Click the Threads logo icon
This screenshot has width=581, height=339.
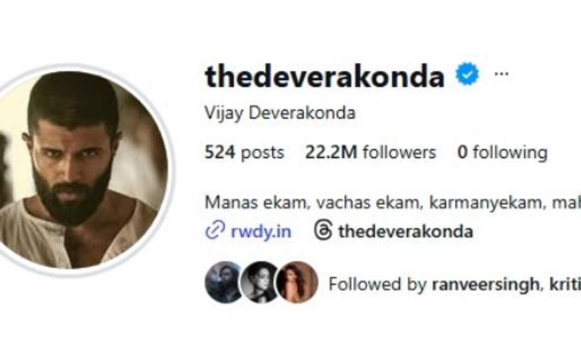(x=323, y=231)
